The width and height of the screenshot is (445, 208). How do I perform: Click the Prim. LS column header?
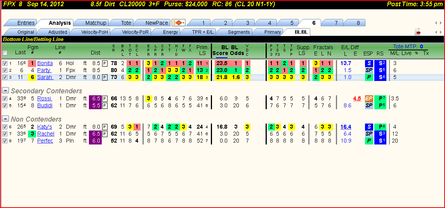pyautogui.click(x=202, y=50)
